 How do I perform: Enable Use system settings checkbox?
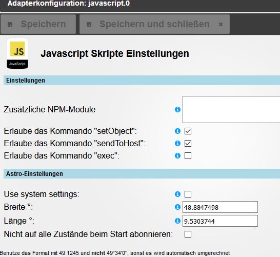click(x=188, y=194)
